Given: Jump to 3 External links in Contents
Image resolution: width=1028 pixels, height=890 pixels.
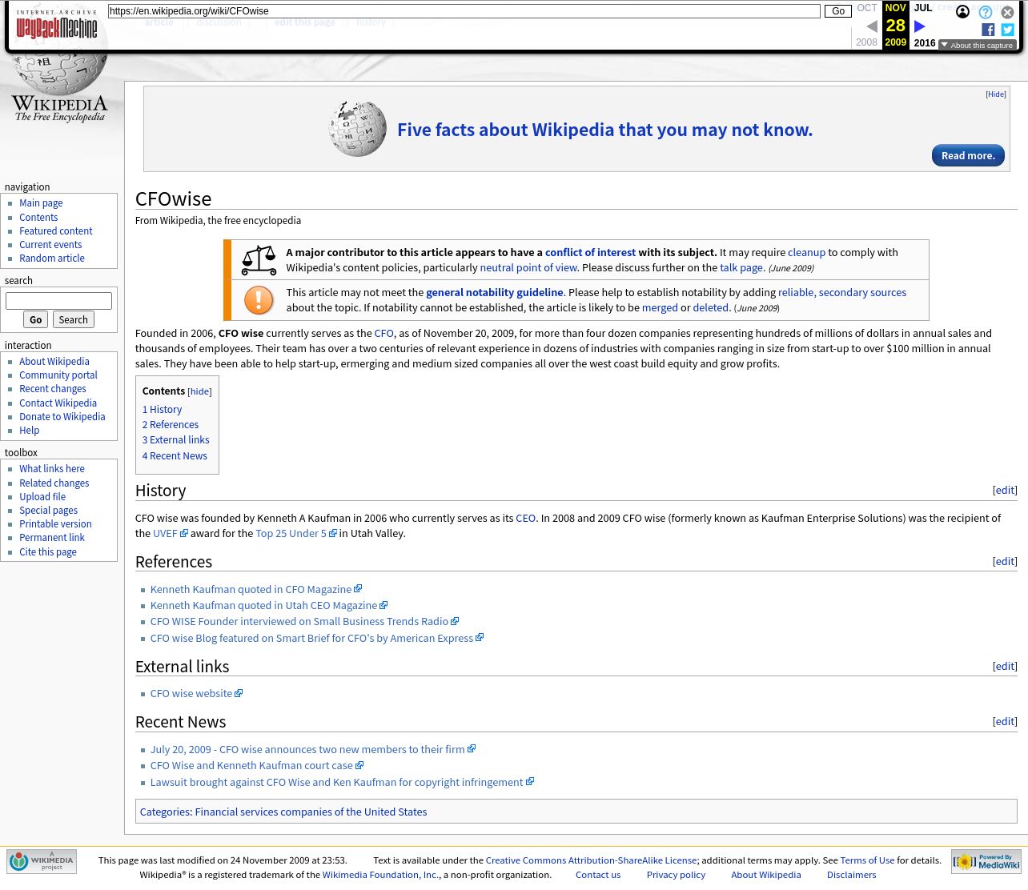Looking at the screenshot, I should click(x=175, y=440).
